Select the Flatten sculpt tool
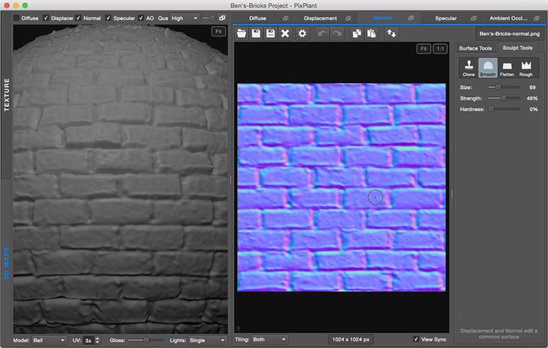The image size is (548, 348). (x=507, y=68)
